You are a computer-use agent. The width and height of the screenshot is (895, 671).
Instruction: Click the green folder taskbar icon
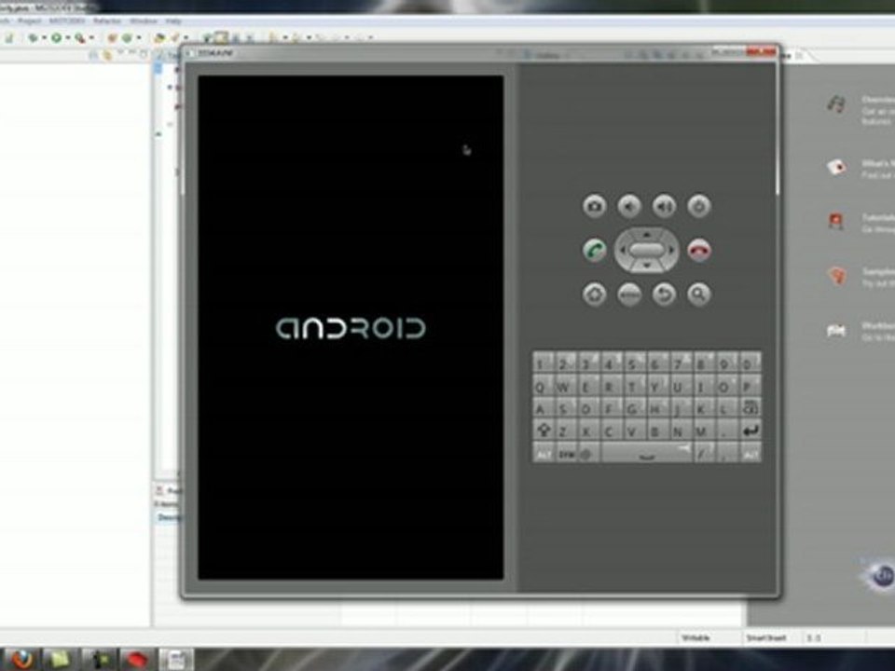pos(60,660)
